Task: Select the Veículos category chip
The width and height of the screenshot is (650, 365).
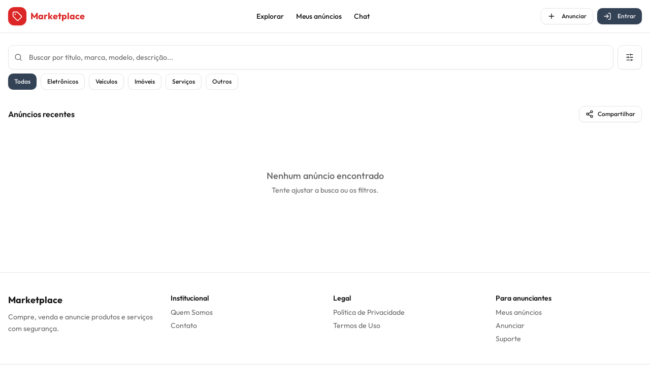Action: point(106,82)
